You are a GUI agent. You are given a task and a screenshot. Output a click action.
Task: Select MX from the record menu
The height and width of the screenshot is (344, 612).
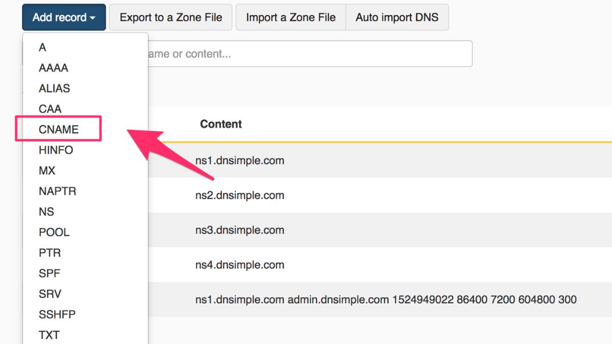click(x=47, y=171)
